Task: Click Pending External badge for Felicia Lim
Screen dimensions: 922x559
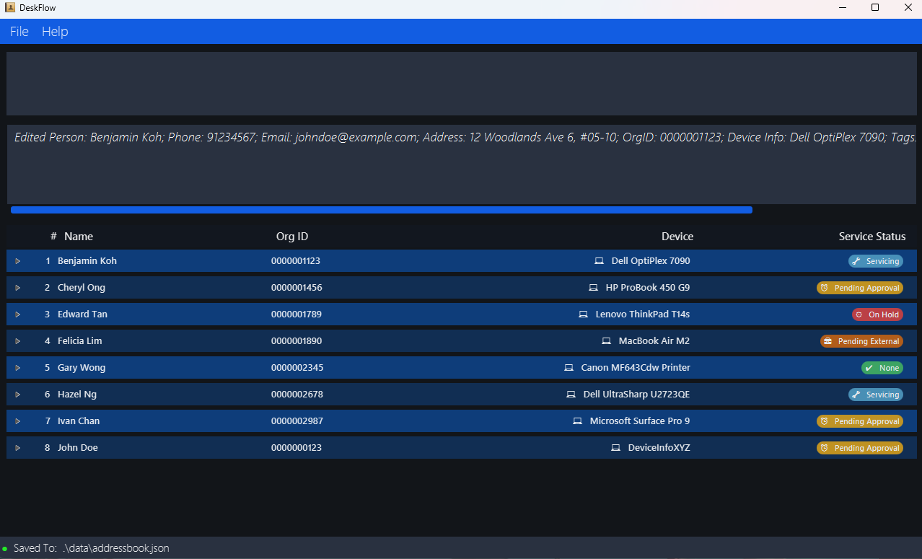Action: (861, 341)
